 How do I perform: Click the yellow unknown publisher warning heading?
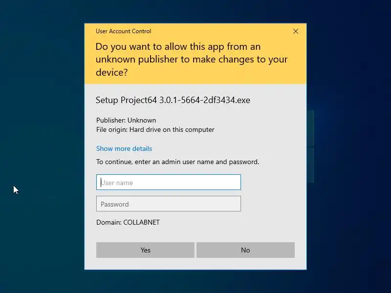click(x=192, y=59)
